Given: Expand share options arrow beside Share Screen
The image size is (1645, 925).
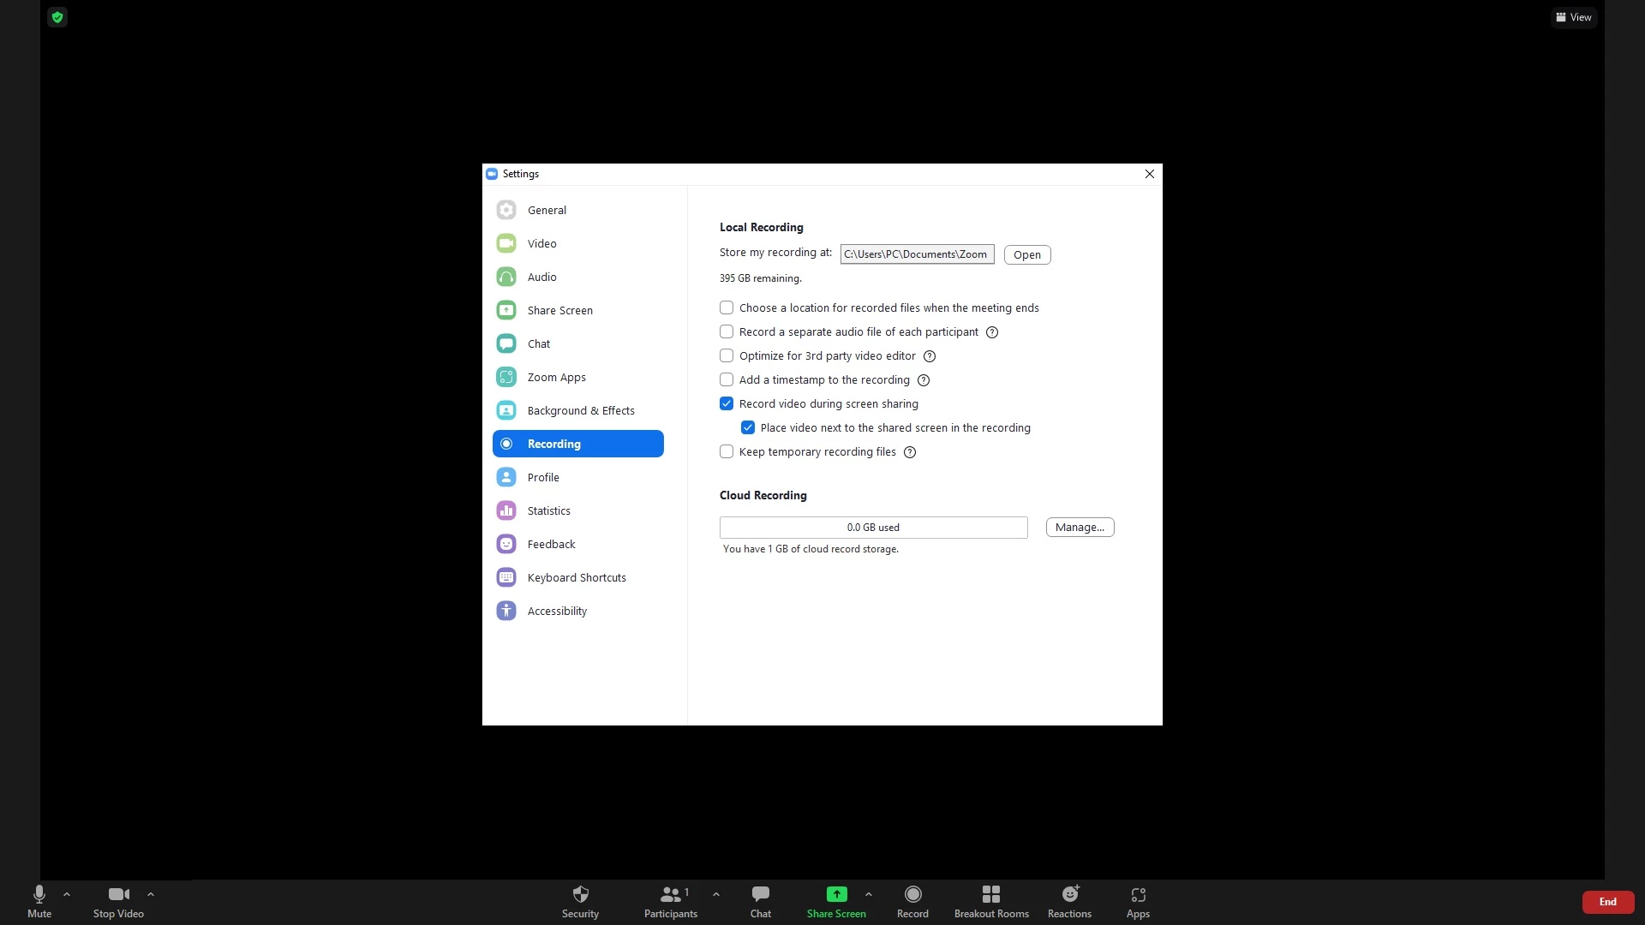Looking at the screenshot, I should (869, 894).
